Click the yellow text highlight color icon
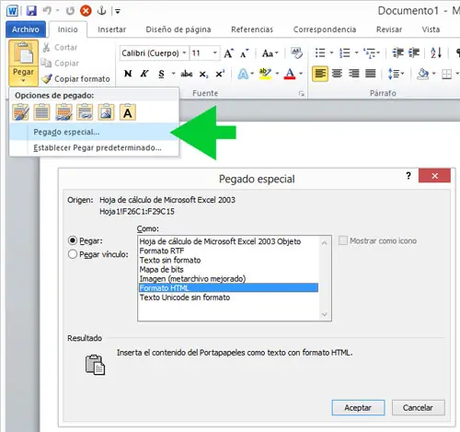 [265, 74]
